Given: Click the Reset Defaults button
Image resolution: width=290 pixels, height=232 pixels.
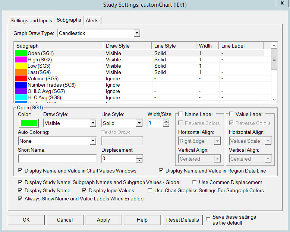Looking at the screenshot, I should (183, 220).
